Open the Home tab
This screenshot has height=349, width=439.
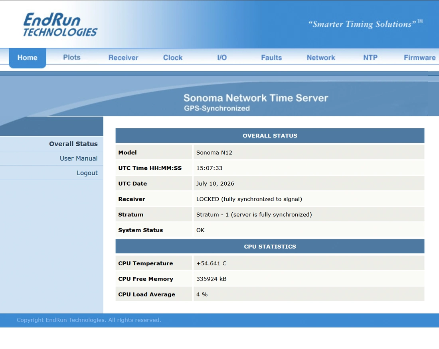click(28, 58)
